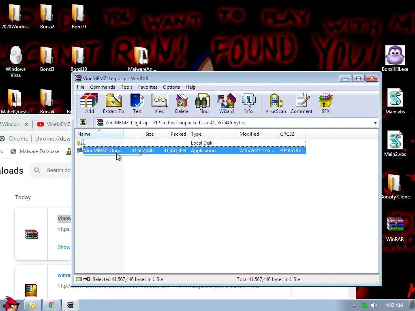
Task: Select the Bonzi3 desktop folder
Action: tap(47, 58)
